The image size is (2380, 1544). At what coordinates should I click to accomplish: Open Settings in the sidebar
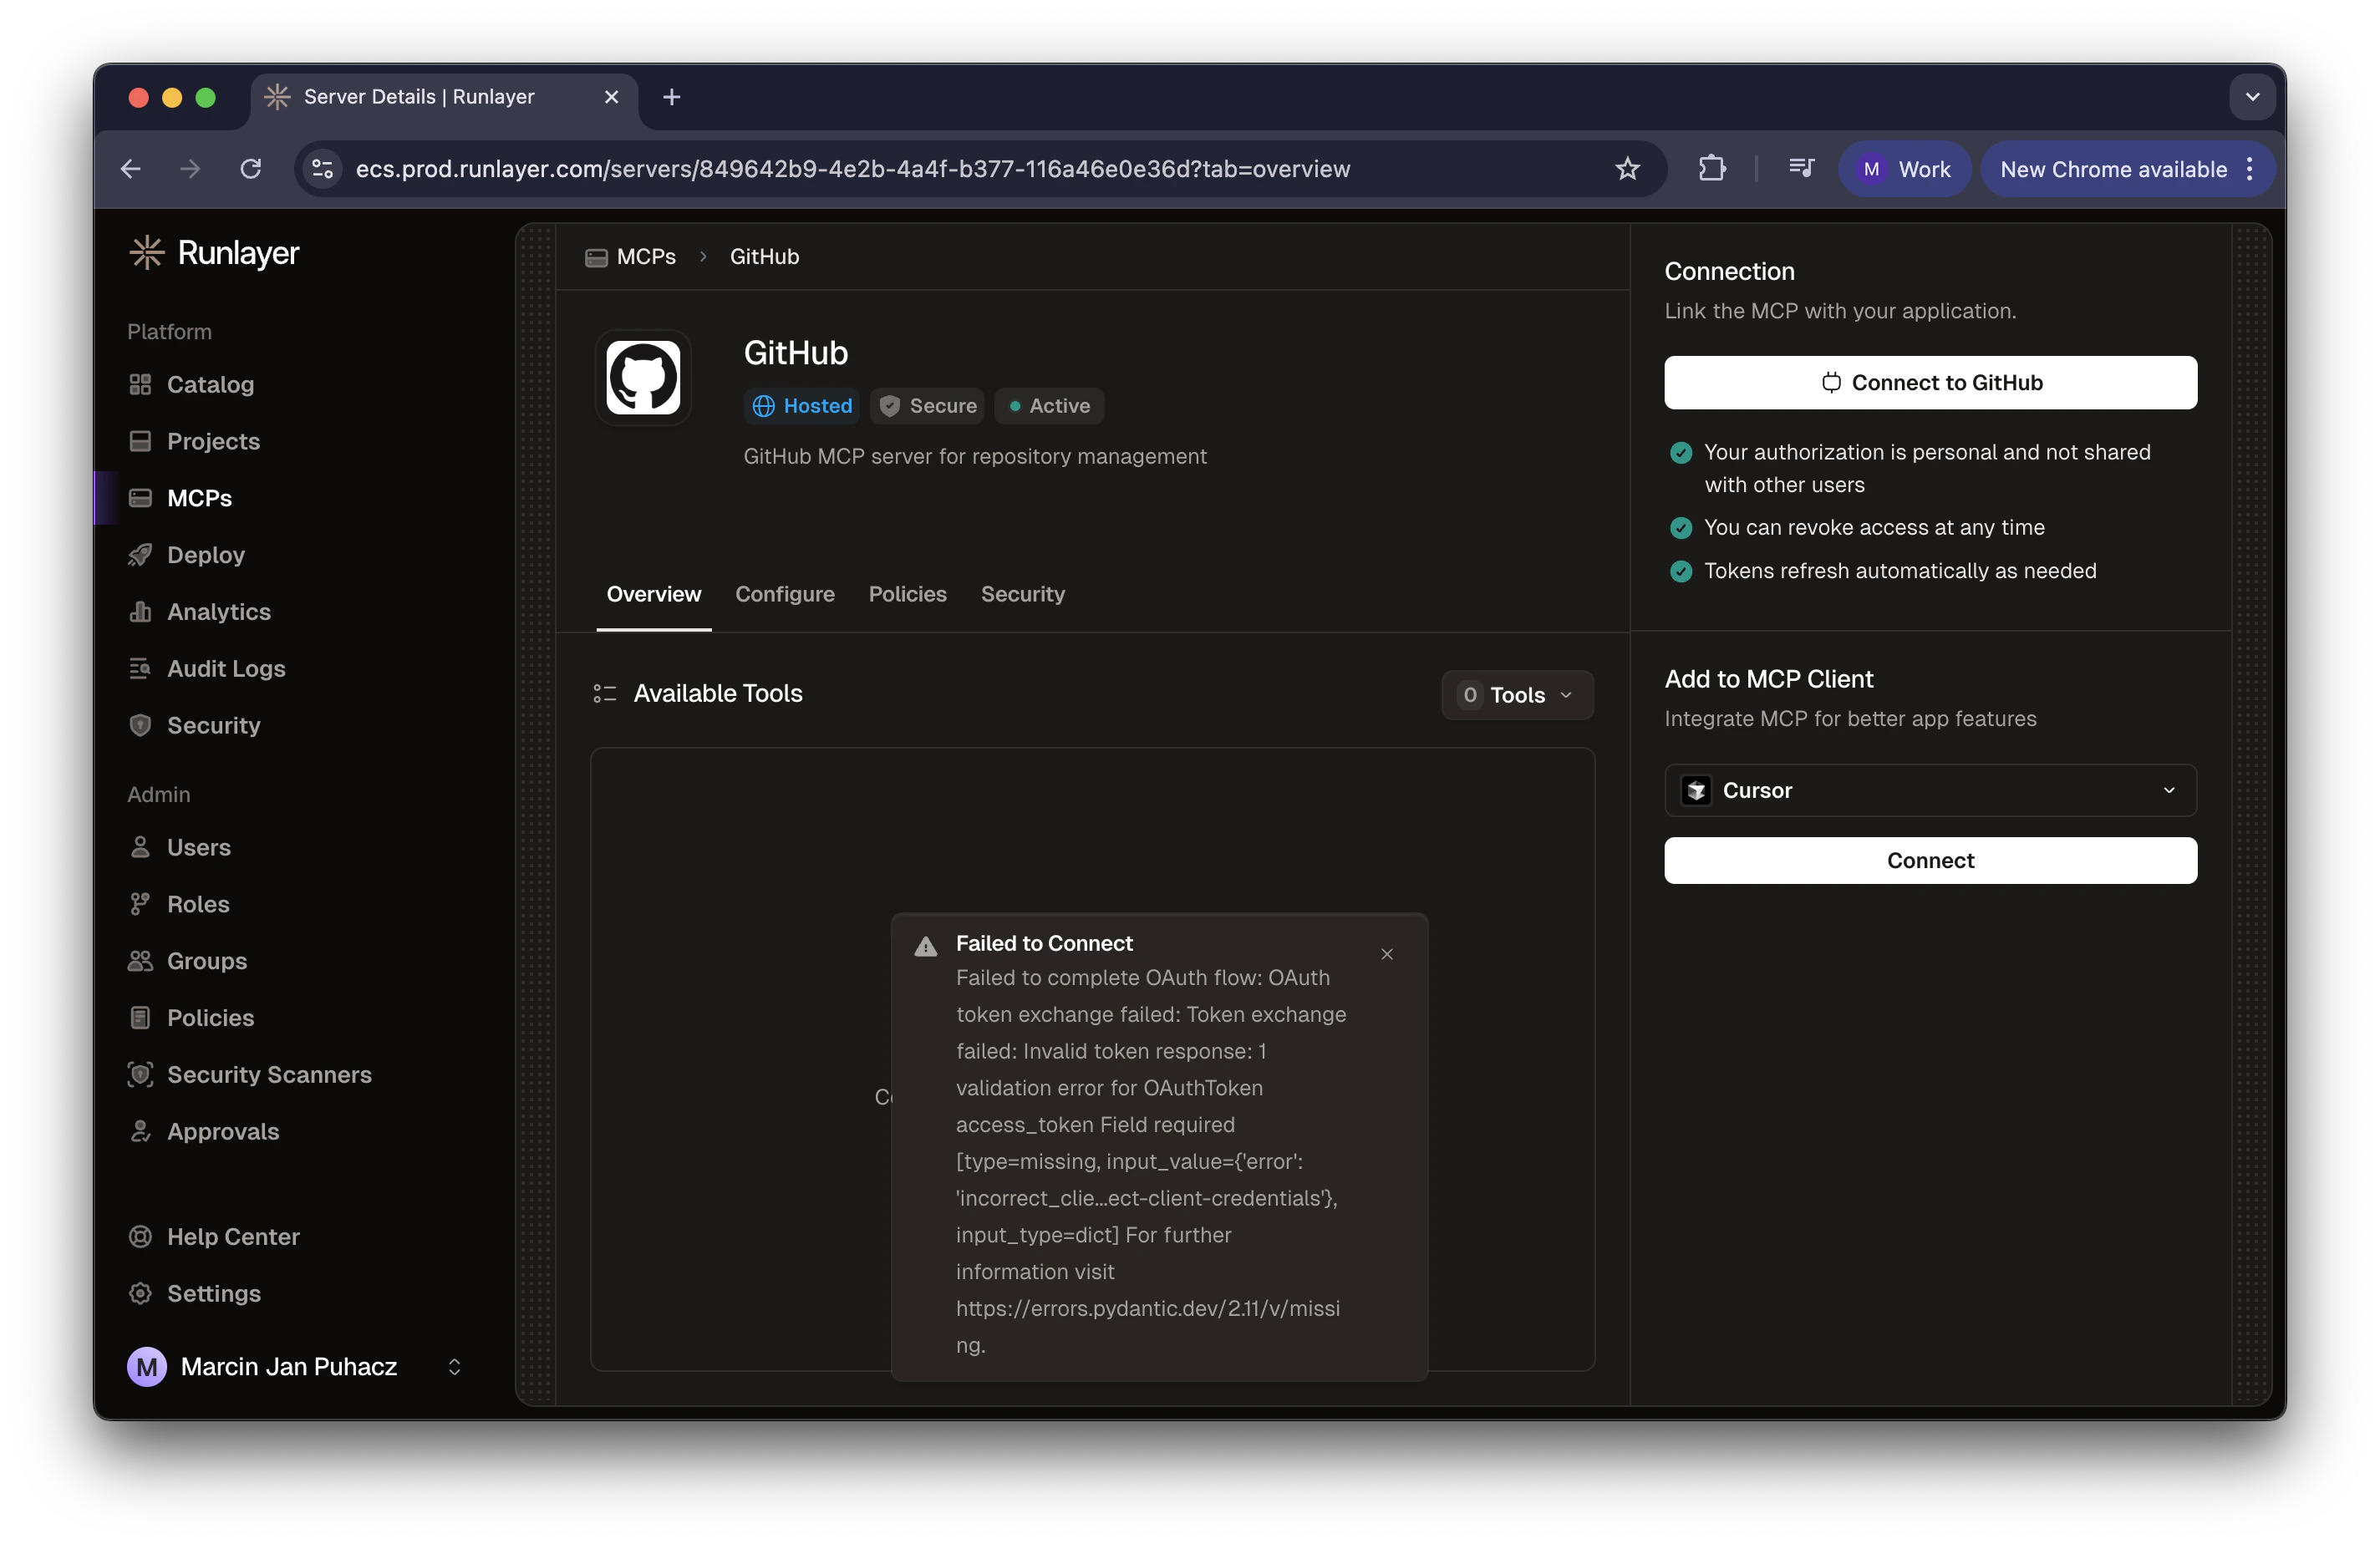click(213, 1293)
